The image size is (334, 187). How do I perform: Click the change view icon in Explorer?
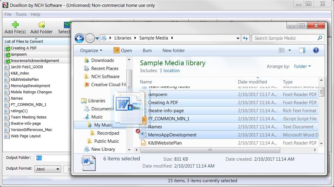(281, 50)
